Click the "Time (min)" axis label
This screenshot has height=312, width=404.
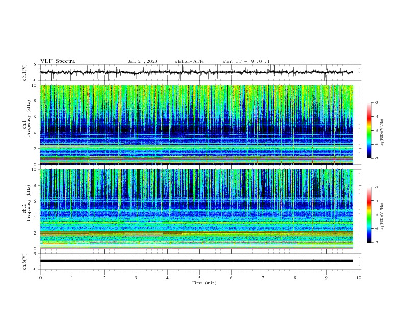coord(204,283)
